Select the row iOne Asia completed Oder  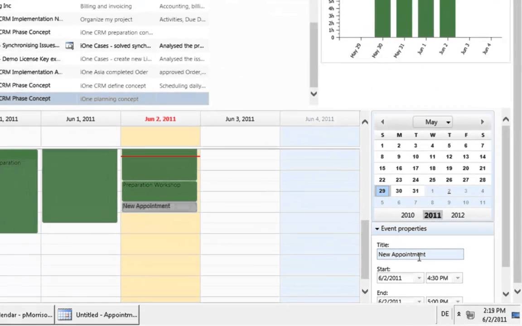point(103,72)
